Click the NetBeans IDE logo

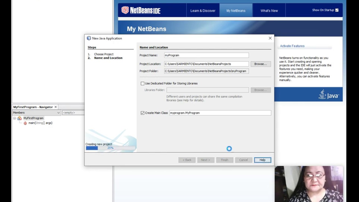141,10
